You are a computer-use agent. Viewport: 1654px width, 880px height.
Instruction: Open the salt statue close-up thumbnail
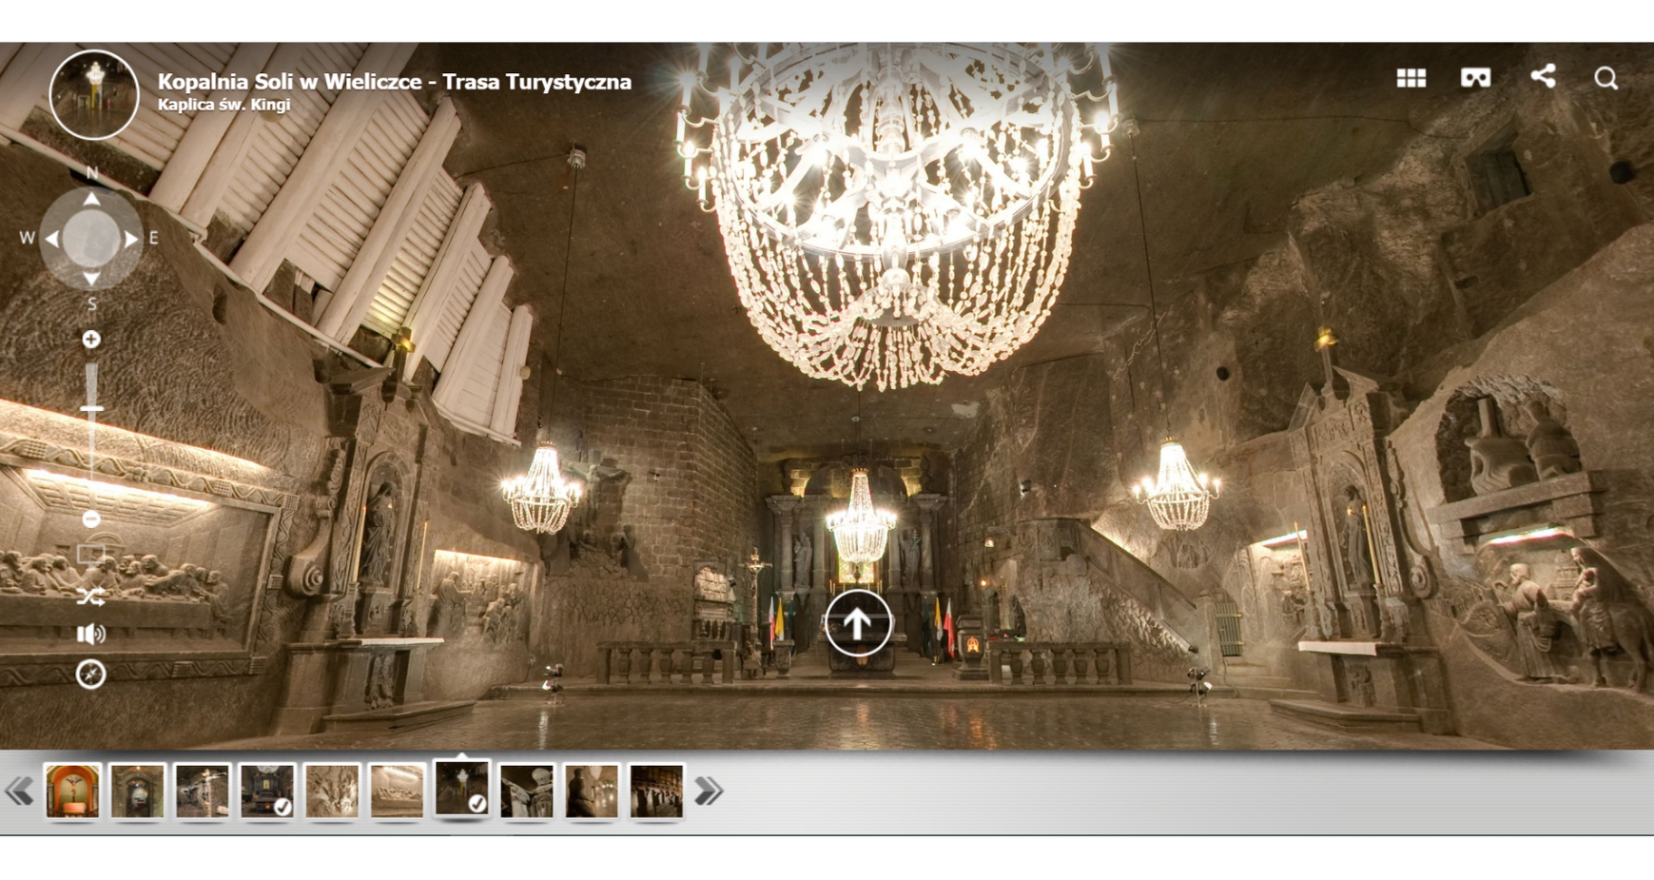tap(526, 791)
